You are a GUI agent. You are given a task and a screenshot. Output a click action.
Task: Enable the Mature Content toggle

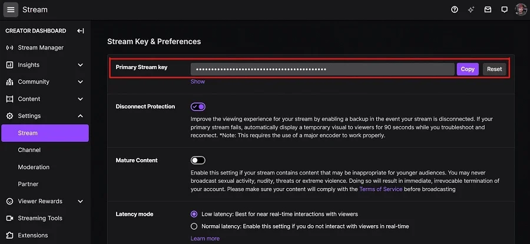coord(198,160)
